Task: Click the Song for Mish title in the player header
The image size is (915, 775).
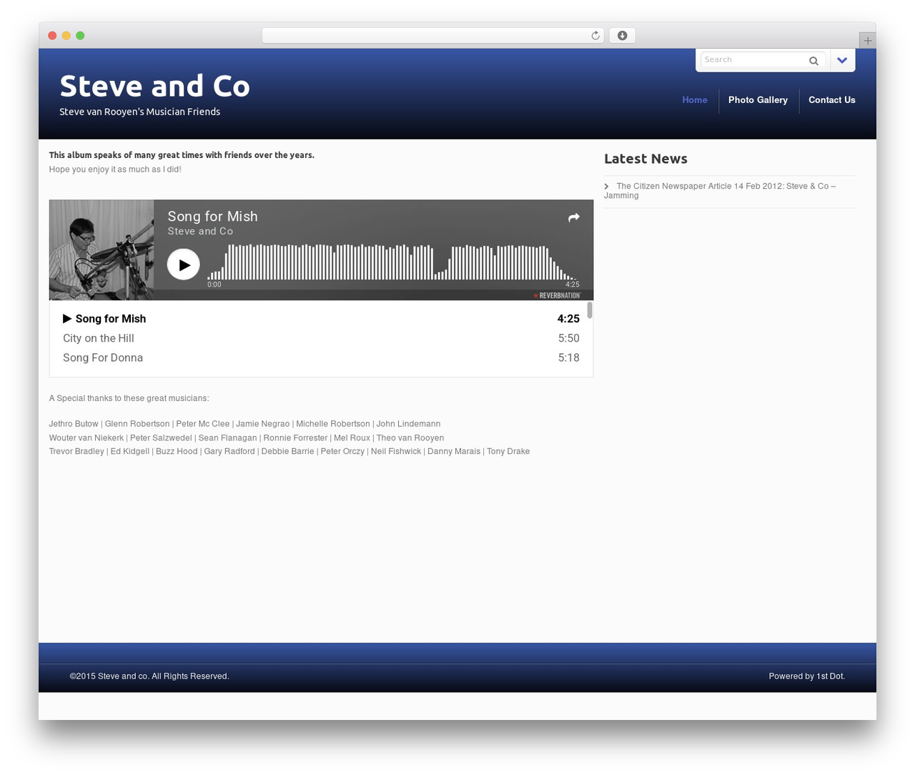Action: tap(212, 217)
